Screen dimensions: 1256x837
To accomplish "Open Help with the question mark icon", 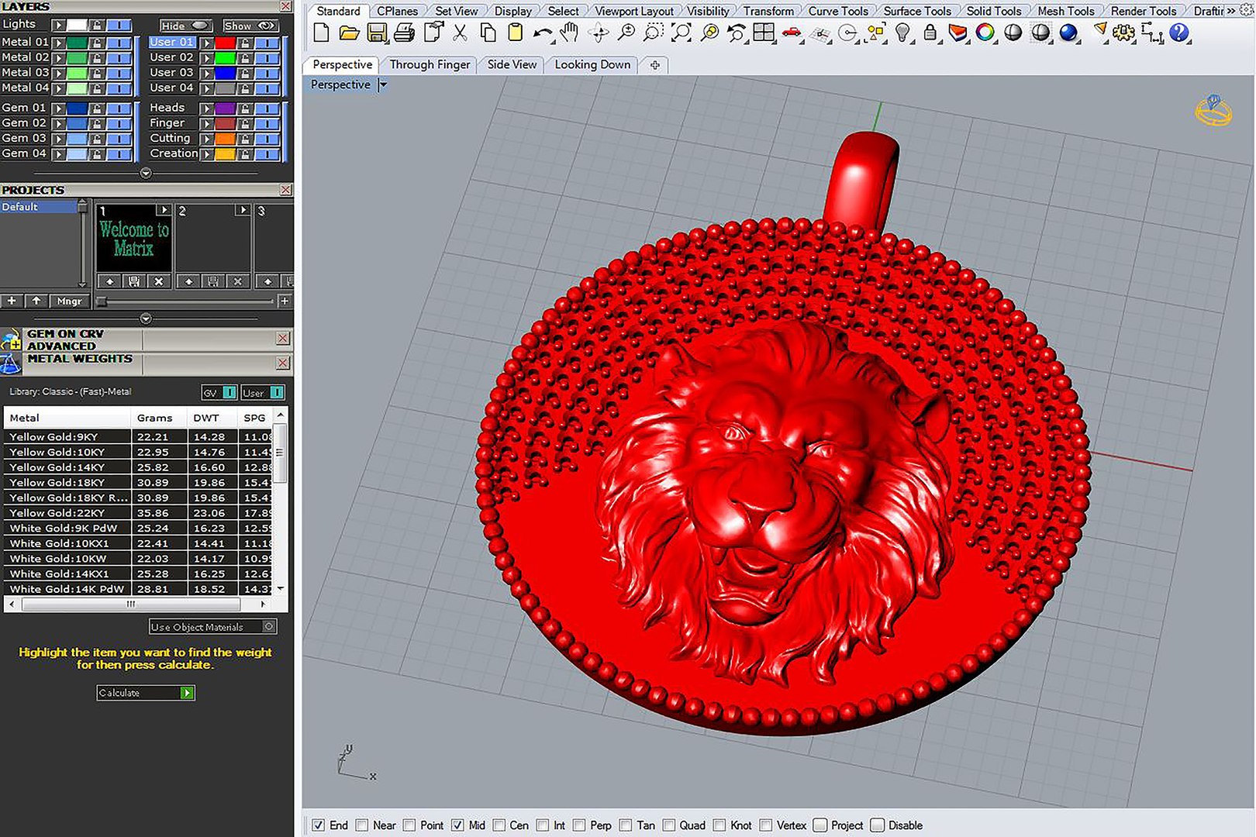I will point(1179,33).
